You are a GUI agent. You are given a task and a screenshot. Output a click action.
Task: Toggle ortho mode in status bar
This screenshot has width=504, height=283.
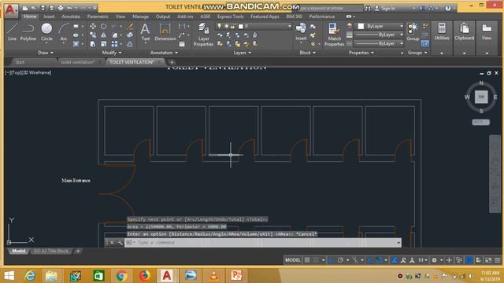coord(332,260)
